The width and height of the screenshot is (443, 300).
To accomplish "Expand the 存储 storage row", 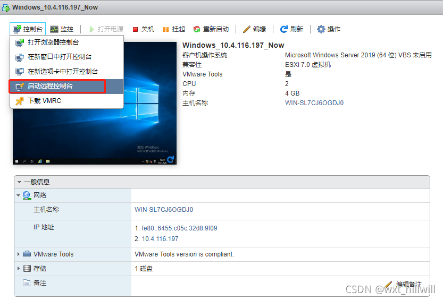I will pyautogui.click(x=19, y=269).
